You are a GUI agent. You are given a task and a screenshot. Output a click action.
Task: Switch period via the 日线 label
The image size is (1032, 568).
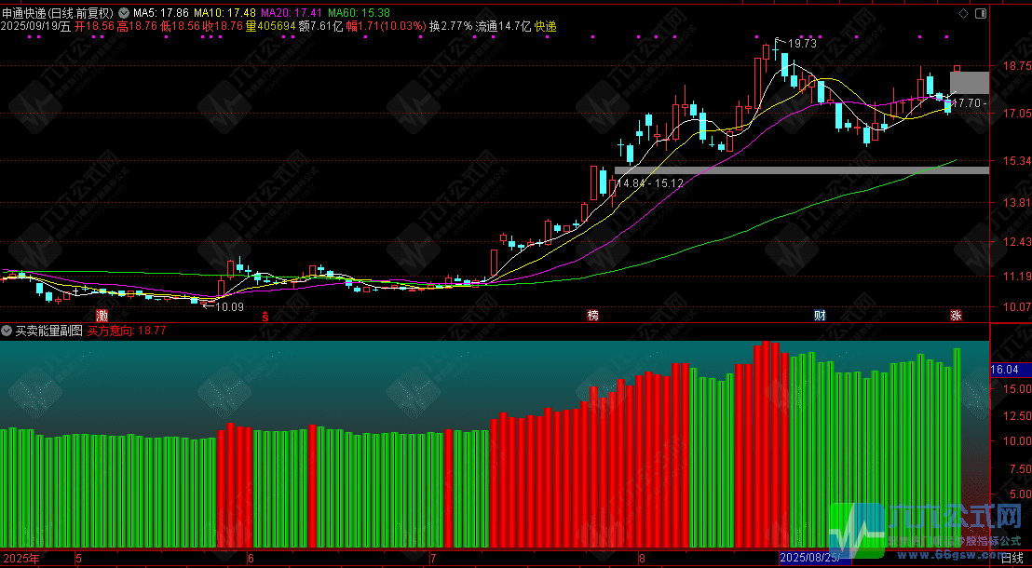pos(1012,558)
